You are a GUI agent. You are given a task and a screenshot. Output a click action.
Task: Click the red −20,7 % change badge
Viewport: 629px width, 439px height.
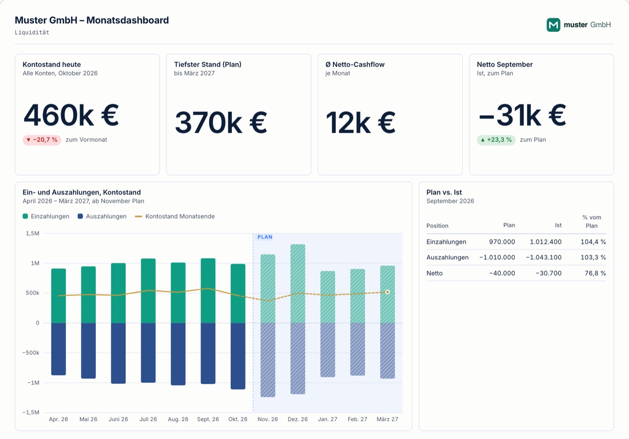coord(42,140)
